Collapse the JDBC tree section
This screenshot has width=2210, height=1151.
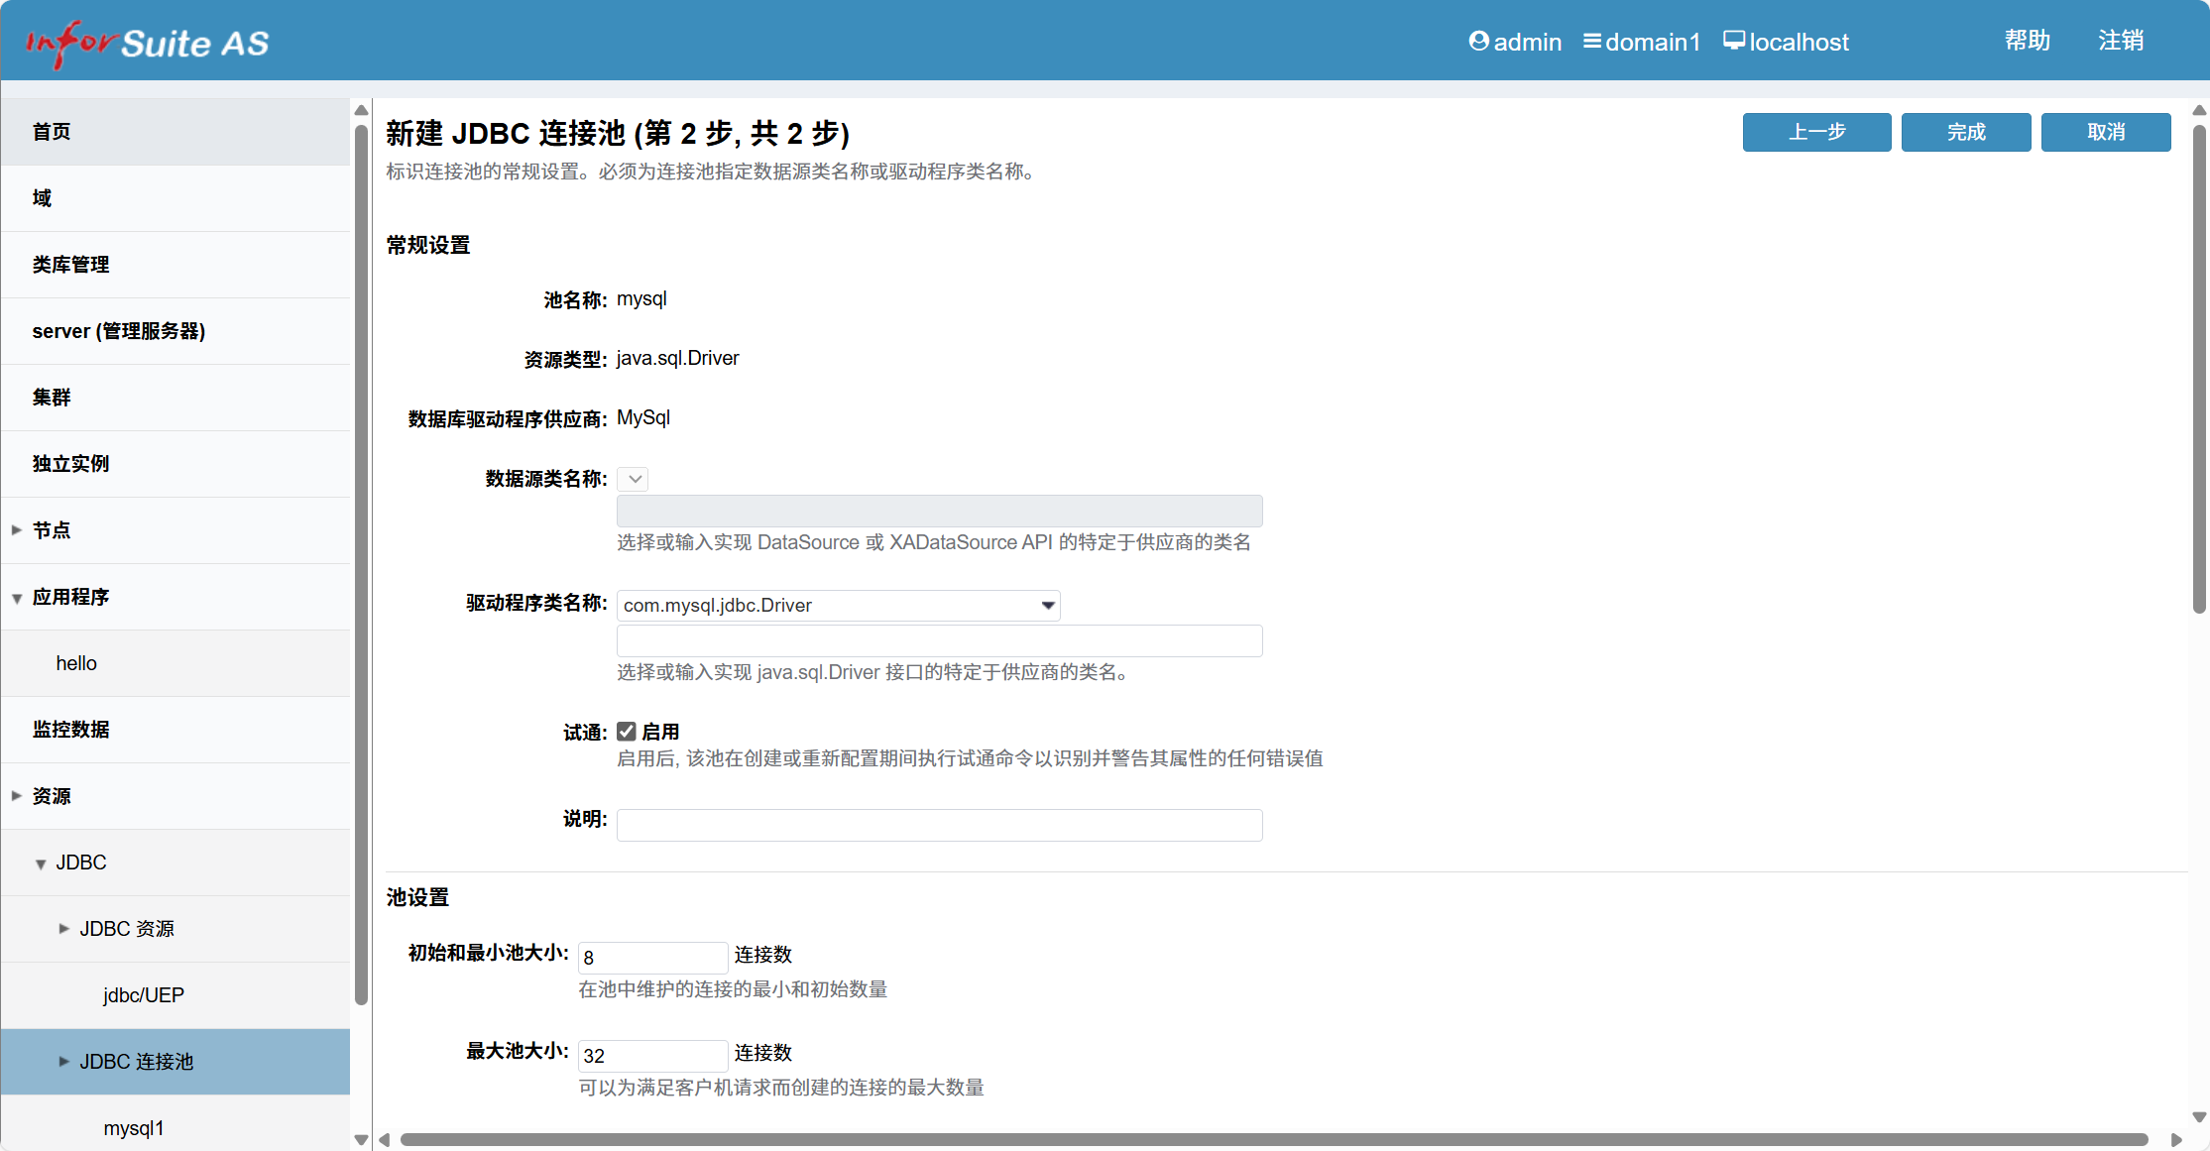point(41,863)
